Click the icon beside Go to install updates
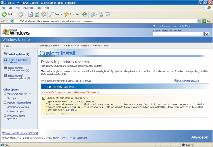This screenshot has height=147, width=213. [x=176, y=81]
